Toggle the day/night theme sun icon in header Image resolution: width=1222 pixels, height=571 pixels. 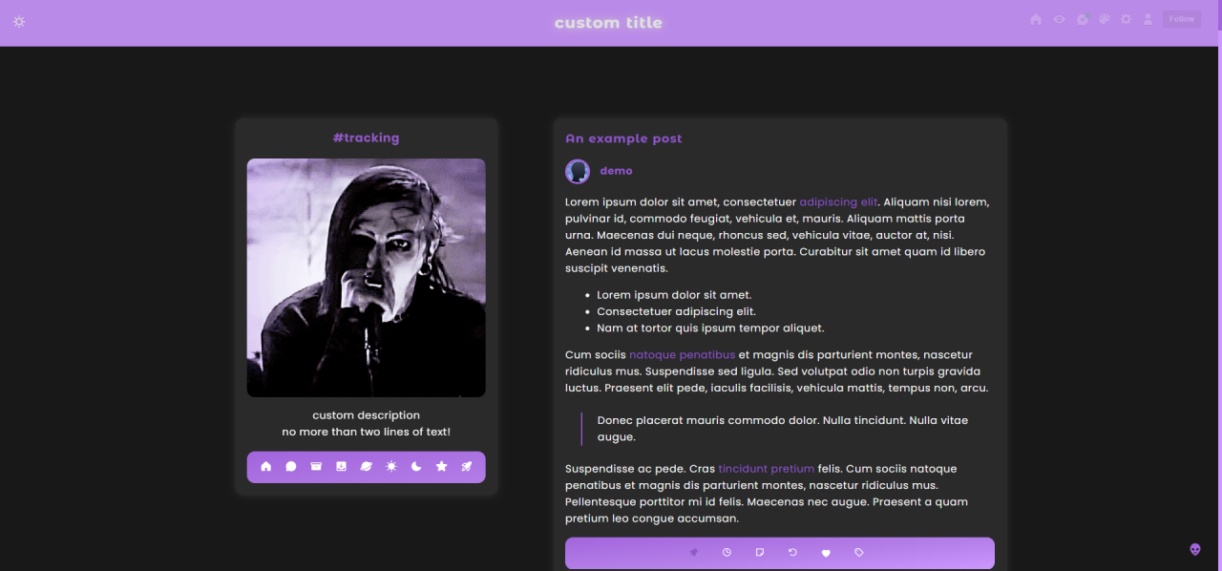point(19,21)
